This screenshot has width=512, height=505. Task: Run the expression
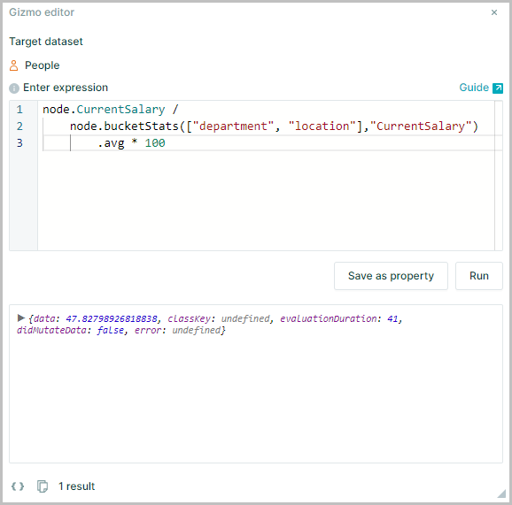(478, 276)
